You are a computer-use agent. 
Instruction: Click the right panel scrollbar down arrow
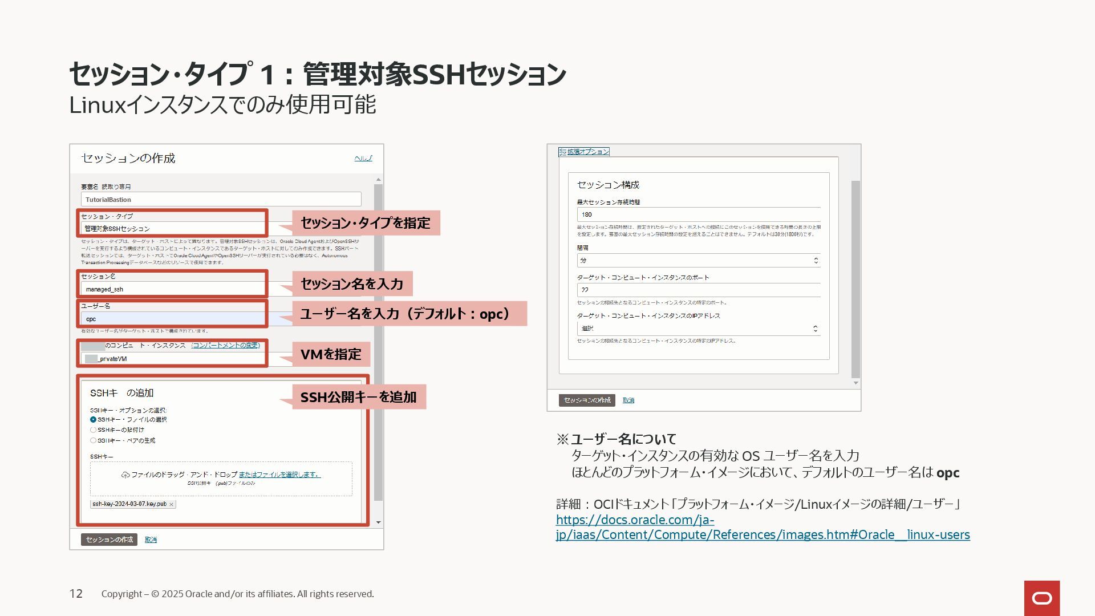click(855, 383)
